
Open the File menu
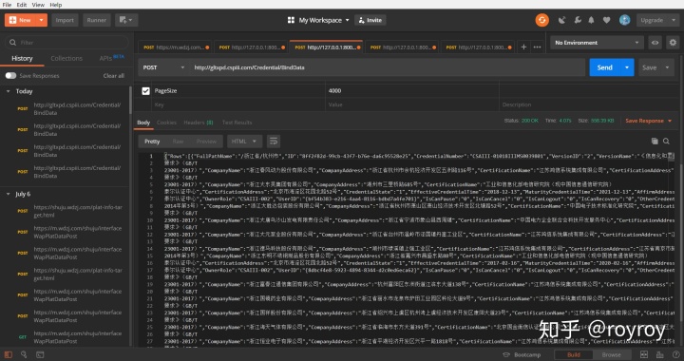[x=7, y=5]
